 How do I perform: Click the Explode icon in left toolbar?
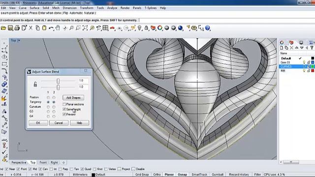[x=4, y=98]
